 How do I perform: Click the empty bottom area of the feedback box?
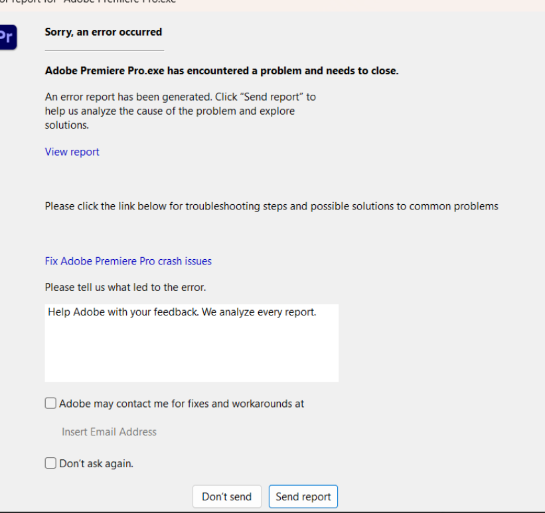click(x=191, y=365)
